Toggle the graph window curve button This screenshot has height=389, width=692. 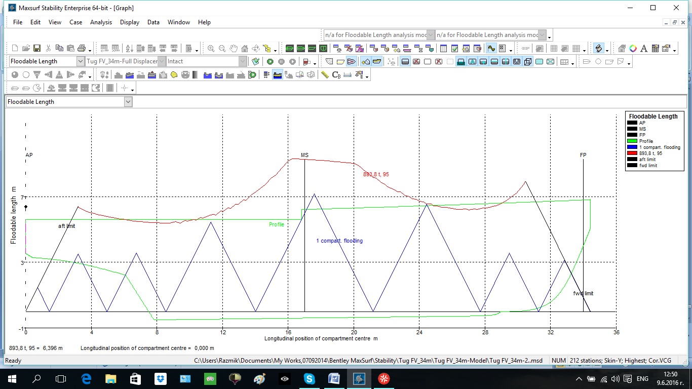491,49
